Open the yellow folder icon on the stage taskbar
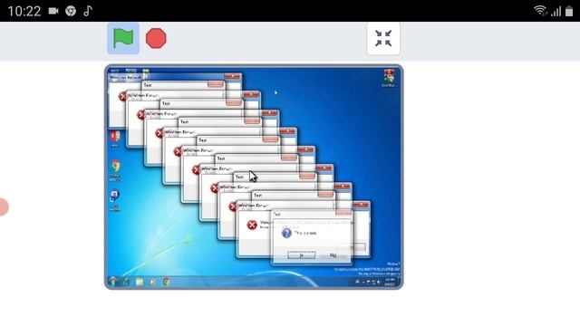The width and height of the screenshot is (580, 326). 140,282
